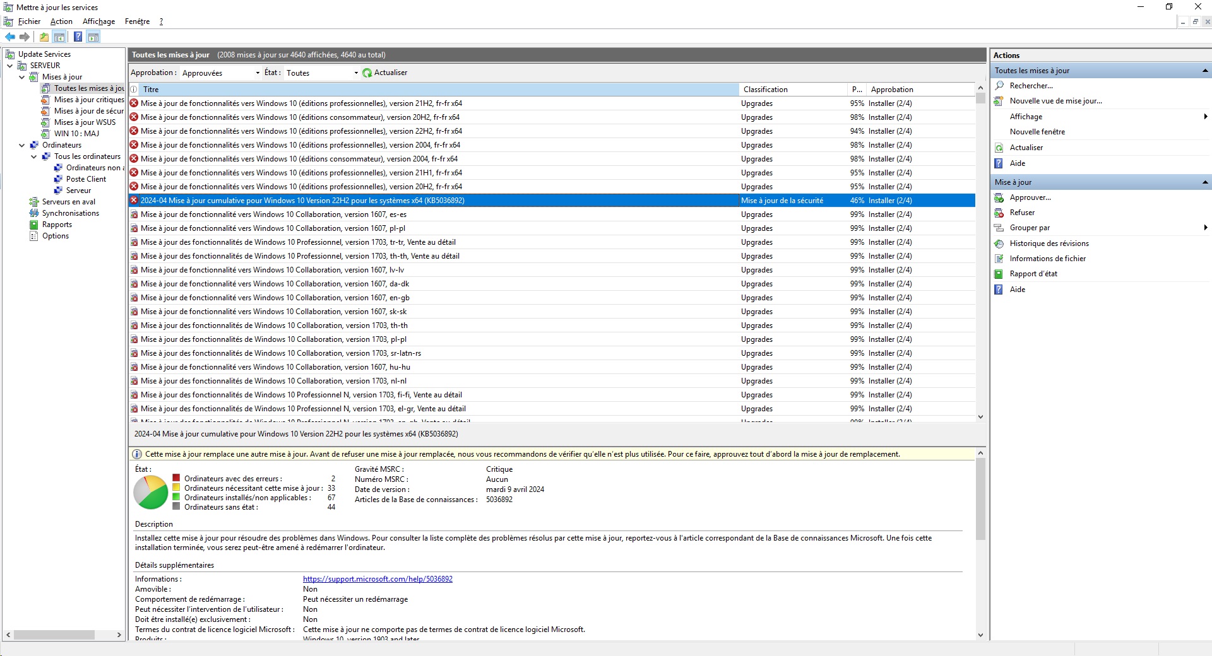Click Actualiser in the filter bar
Viewport: 1212px width, 656px height.
click(x=391, y=73)
